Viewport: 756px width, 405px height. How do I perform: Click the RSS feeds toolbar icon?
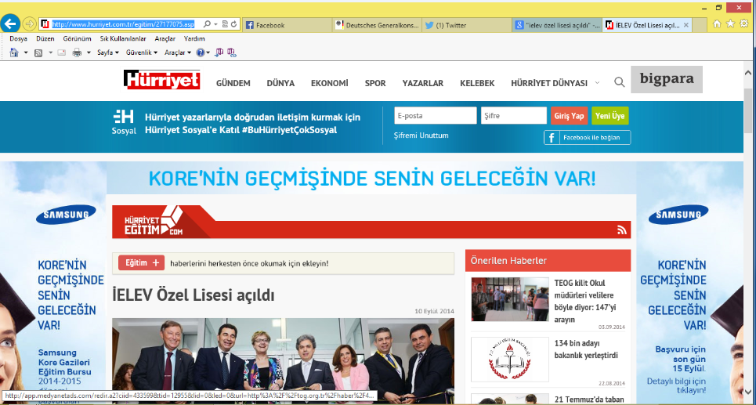click(38, 52)
